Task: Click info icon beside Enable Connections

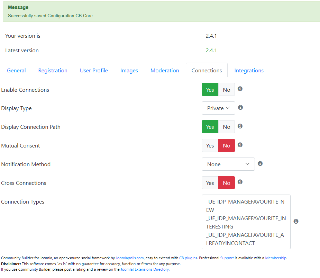Action: (x=240, y=89)
